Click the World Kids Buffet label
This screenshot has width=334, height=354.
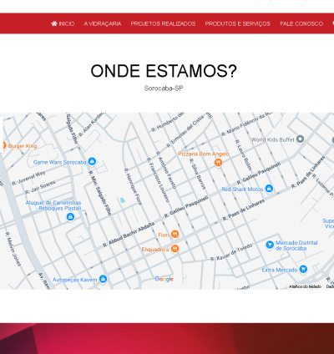pyautogui.click(x=273, y=139)
